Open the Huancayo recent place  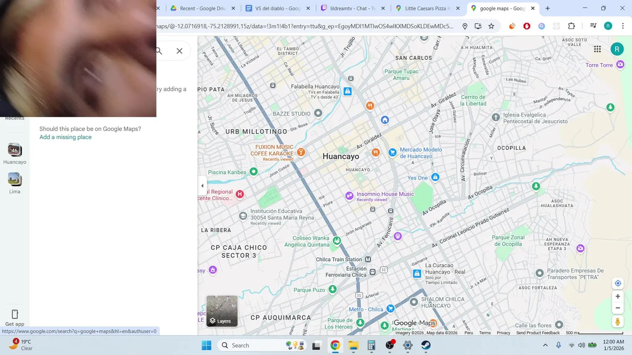14,153
